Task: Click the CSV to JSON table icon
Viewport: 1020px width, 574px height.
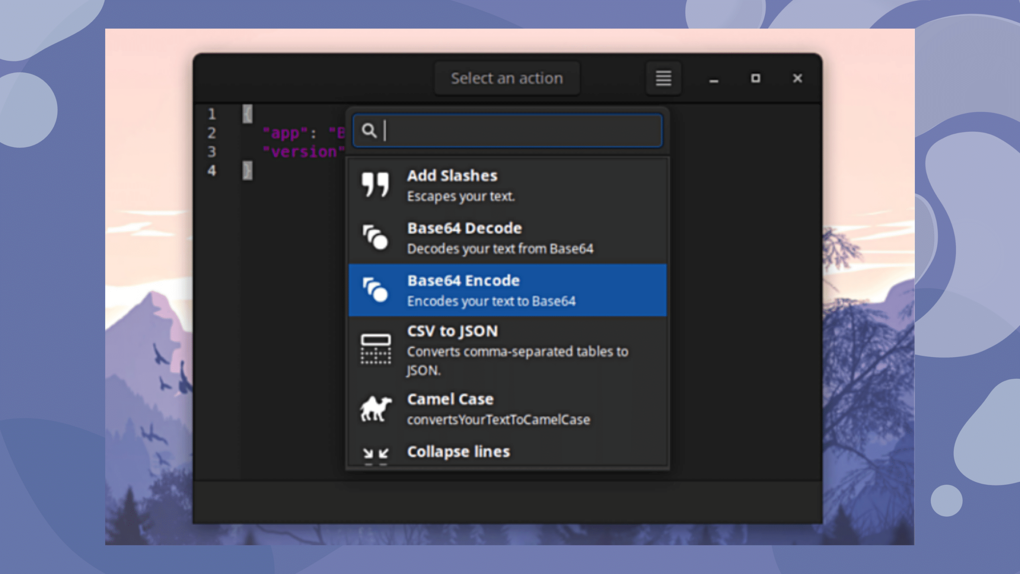Action: (375, 349)
